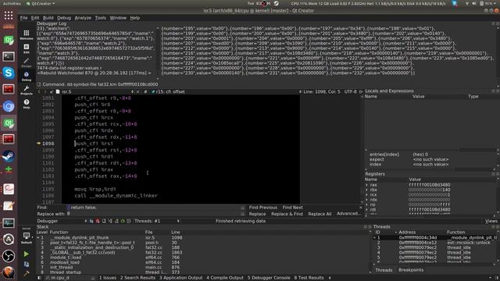The width and height of the screenshot is (500, 281).
Task: Toggle the left sidebar visibility icon
Action: point(40,278)
